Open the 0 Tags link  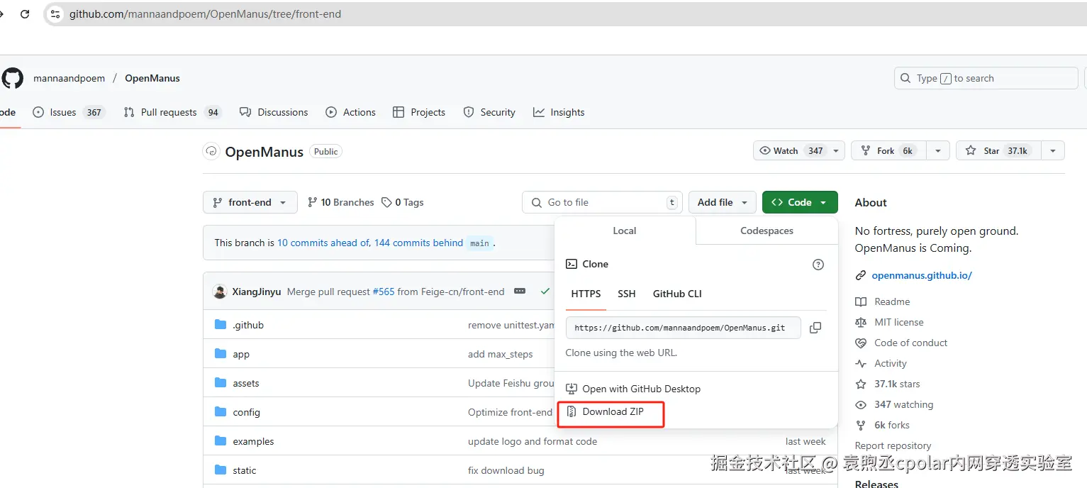[402, 202]
